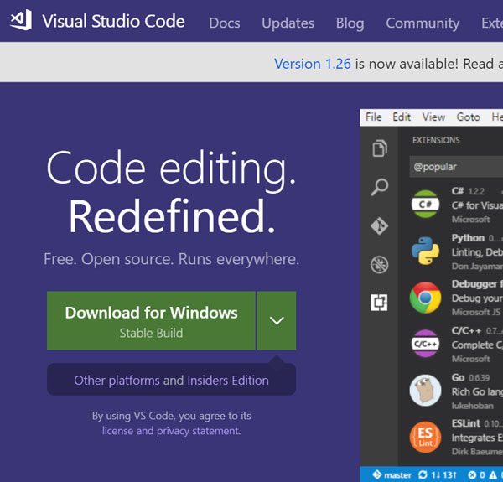The image size is (503, 482).
Task: Click the C# extension icon
Action: coord(425,204)
